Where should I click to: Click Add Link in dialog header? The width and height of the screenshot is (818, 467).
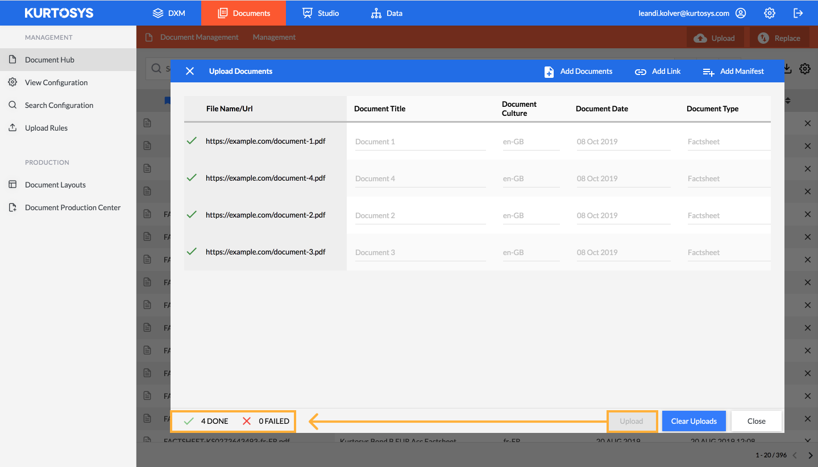click(x=658, y=72)
